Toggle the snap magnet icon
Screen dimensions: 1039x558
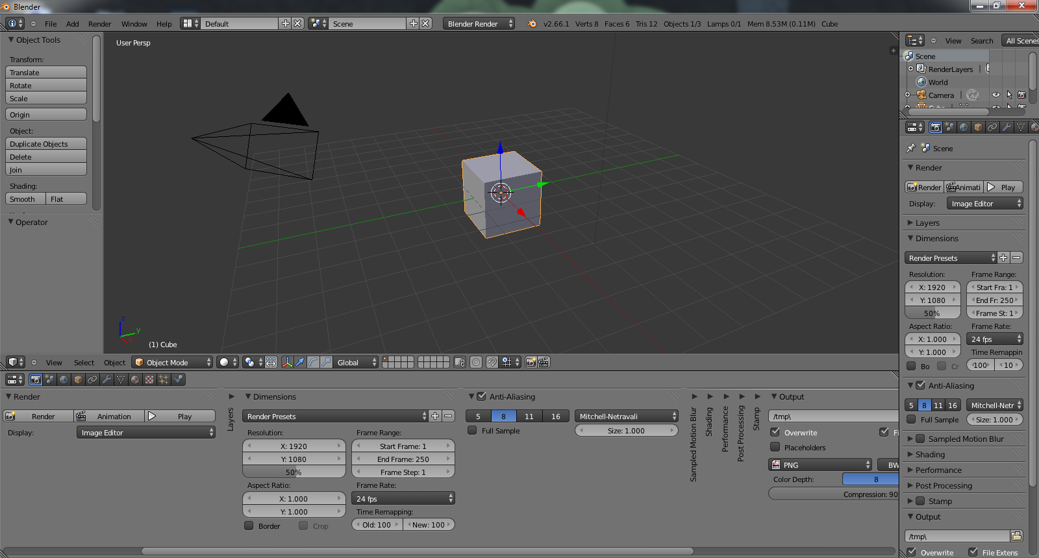tap(492, 362)
